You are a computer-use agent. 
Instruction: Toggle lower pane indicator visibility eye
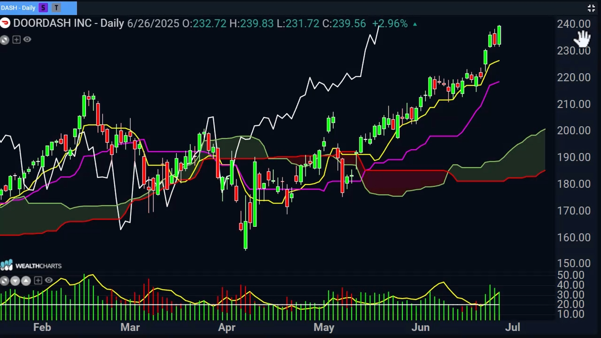click(x=49, y=280)
